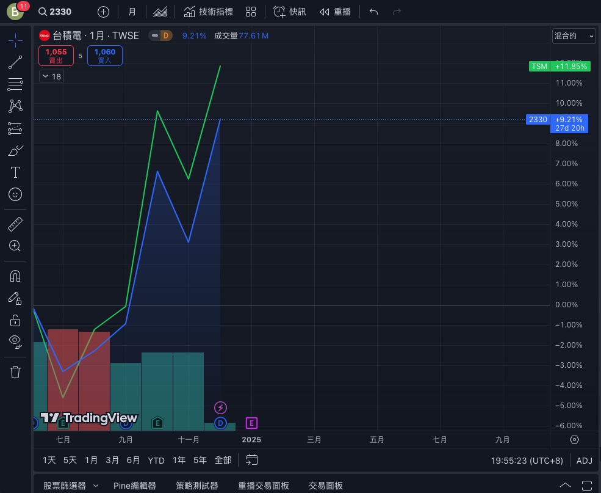Set range to 5年
The height and width of the screenshot is (493, 601).
(200, 460)
